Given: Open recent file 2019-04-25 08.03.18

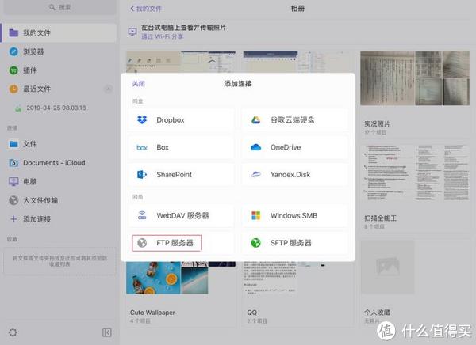Looking at the screenshot, I should [x=56, y=108].
